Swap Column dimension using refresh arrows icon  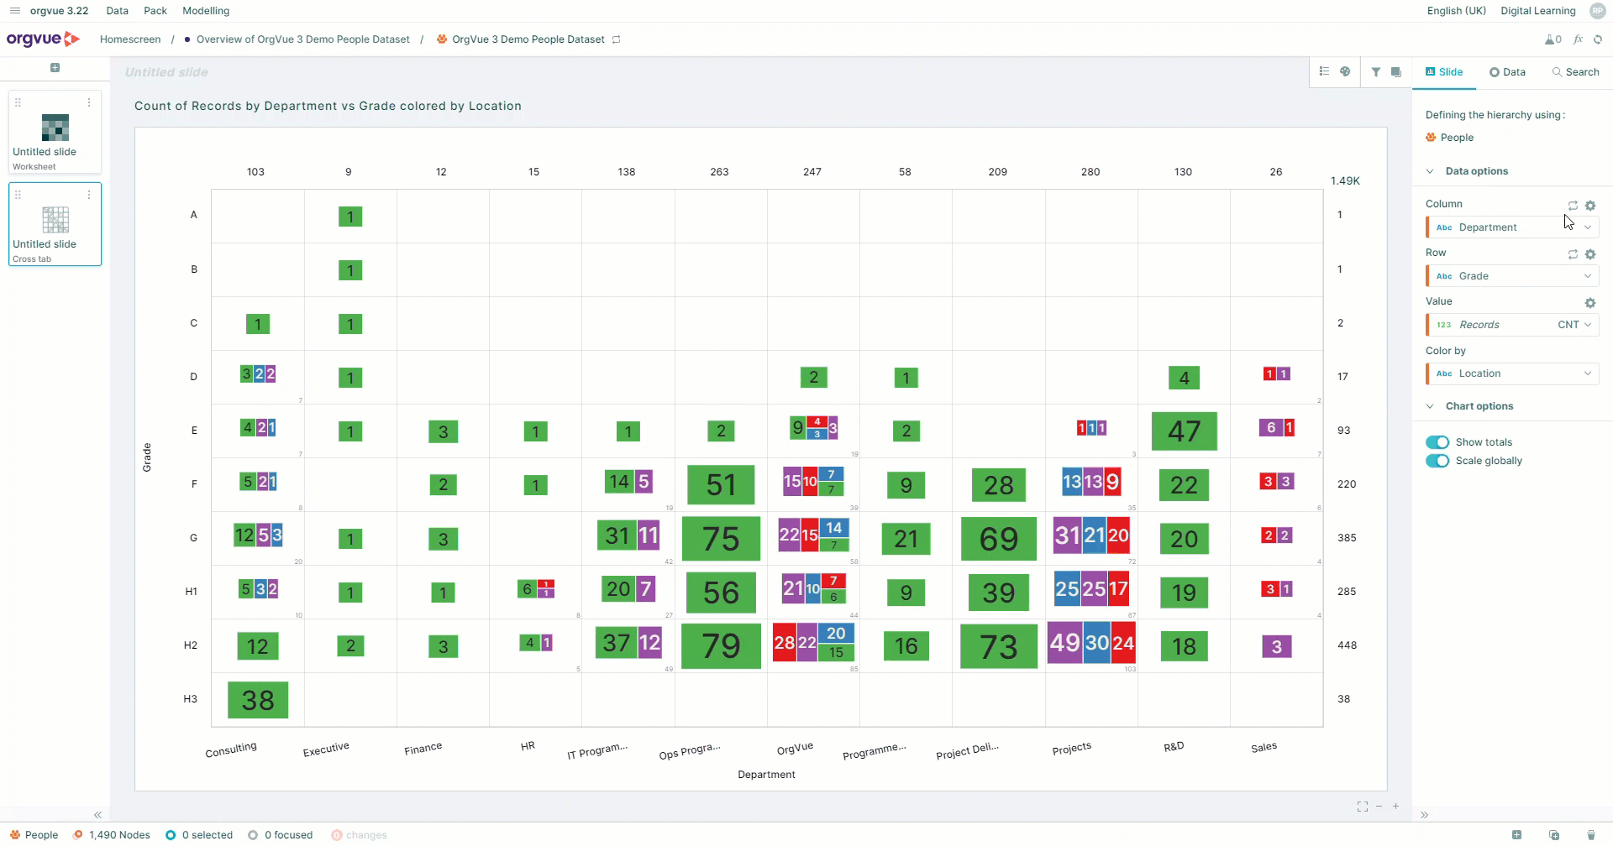(1573, 205)
